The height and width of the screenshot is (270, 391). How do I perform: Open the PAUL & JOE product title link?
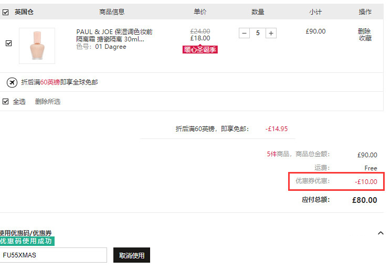(x=114, y=36)
